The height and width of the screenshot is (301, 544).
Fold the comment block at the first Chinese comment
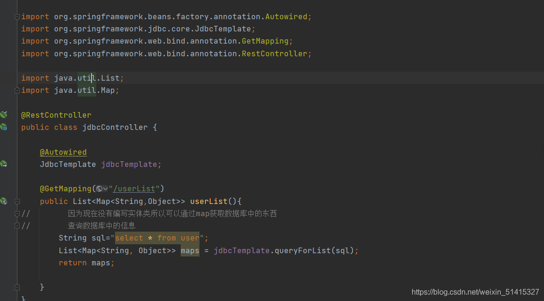17,214
